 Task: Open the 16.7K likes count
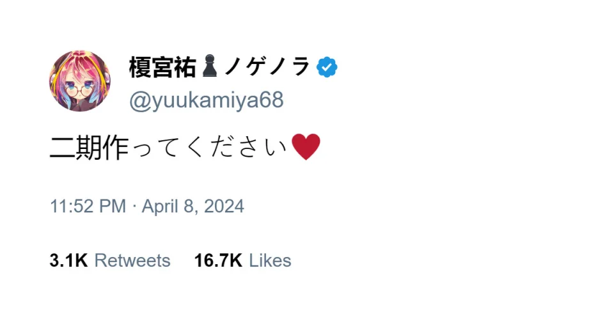tap(218, 261)
